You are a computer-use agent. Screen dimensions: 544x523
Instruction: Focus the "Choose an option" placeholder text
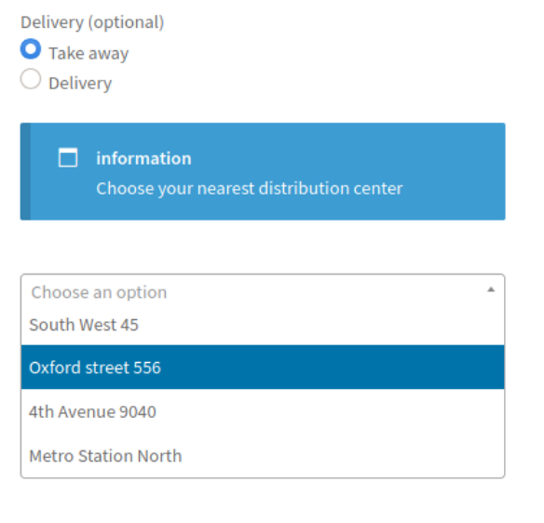click(x=99, y=292)
